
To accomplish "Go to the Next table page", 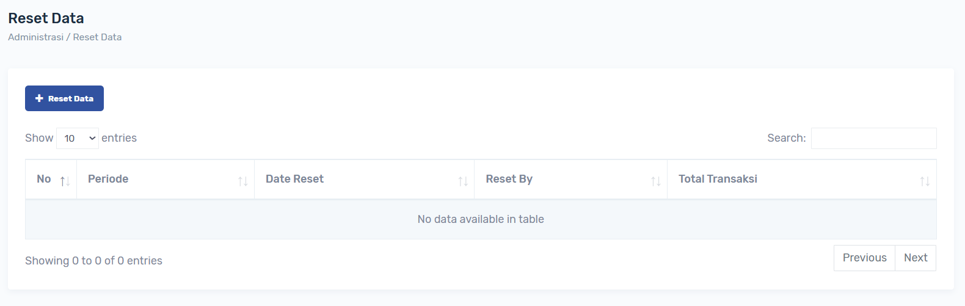I will (916, 258).
